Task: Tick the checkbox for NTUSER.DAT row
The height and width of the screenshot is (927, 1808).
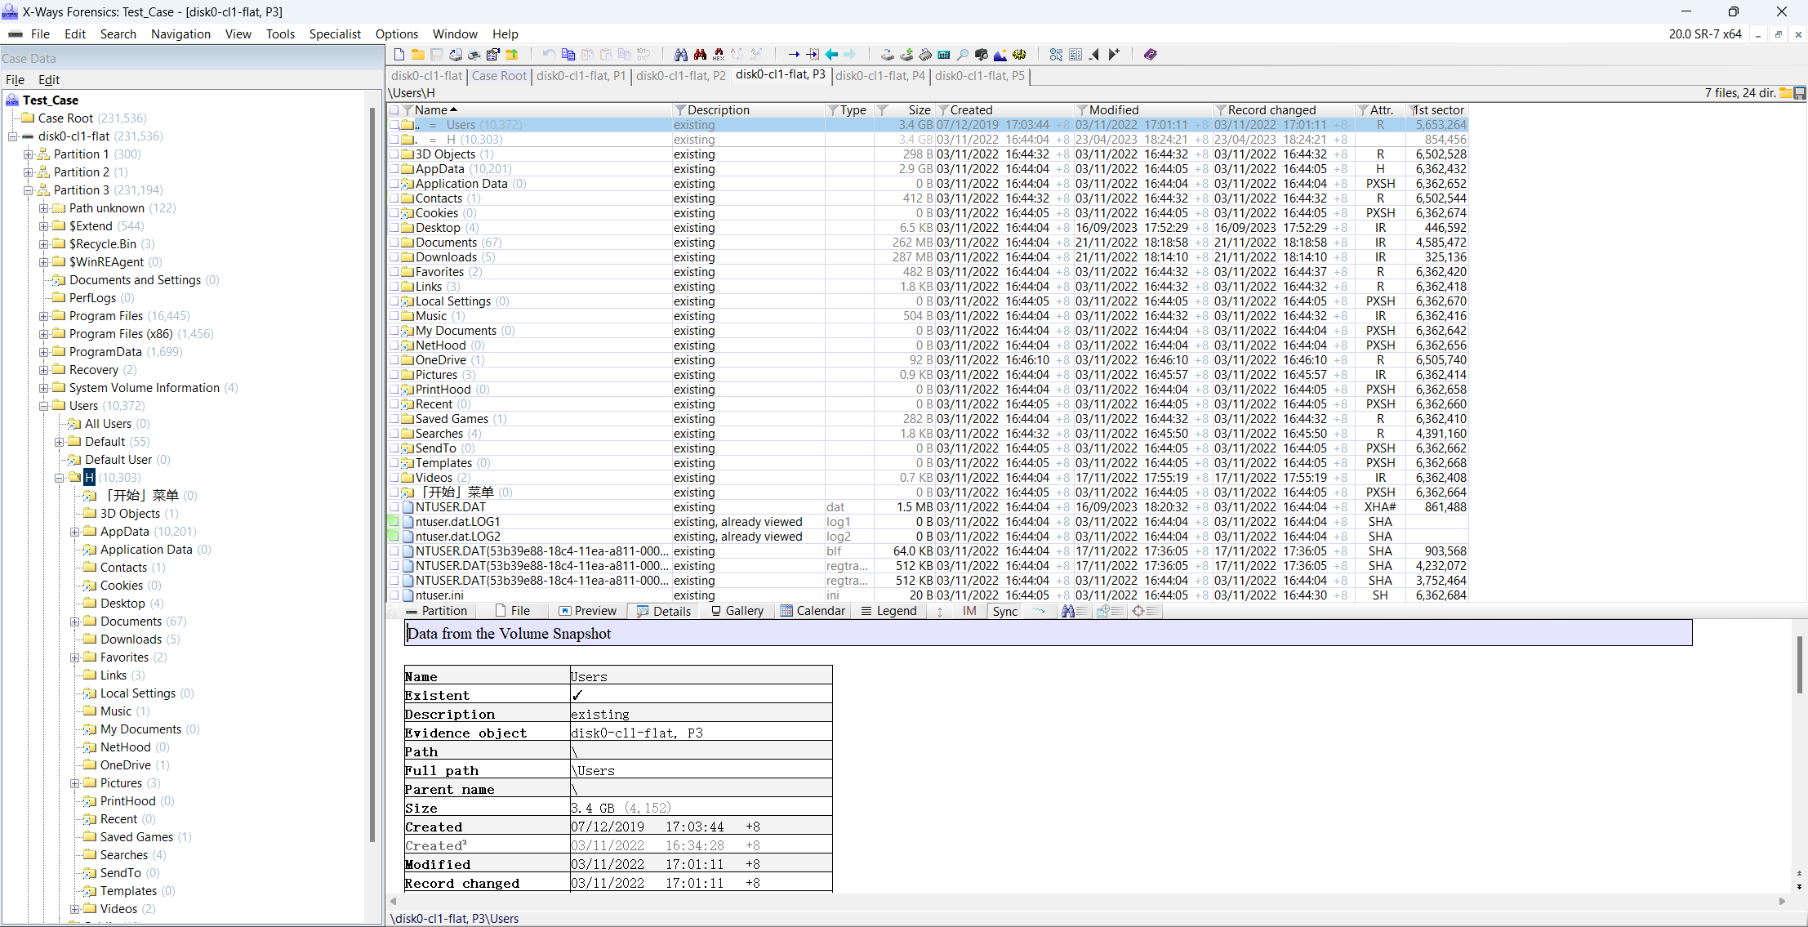Action: click(394, 507)
